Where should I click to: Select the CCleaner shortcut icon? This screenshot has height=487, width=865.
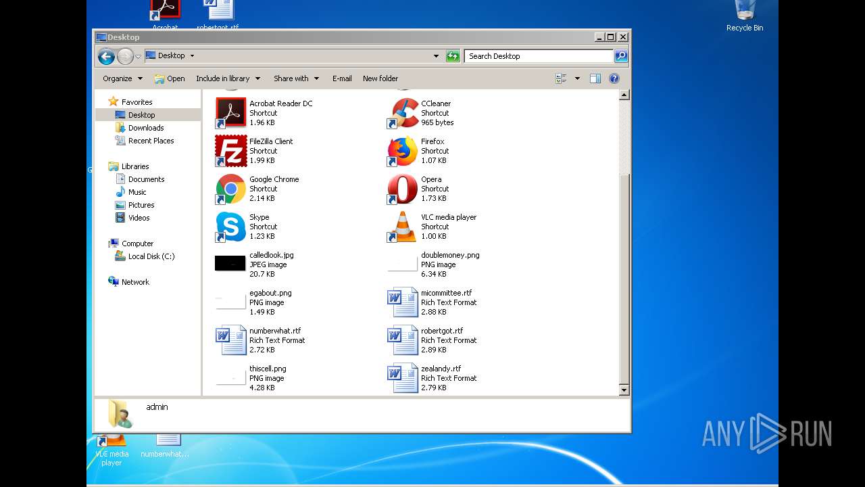tap(402, 113)
